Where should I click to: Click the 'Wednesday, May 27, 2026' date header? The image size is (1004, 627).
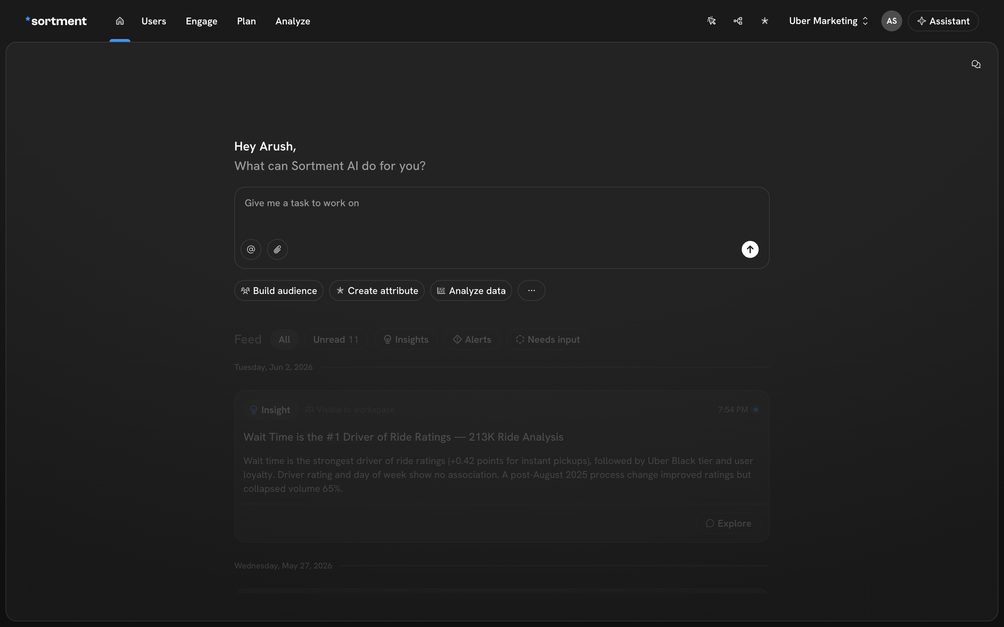(283, 566)
